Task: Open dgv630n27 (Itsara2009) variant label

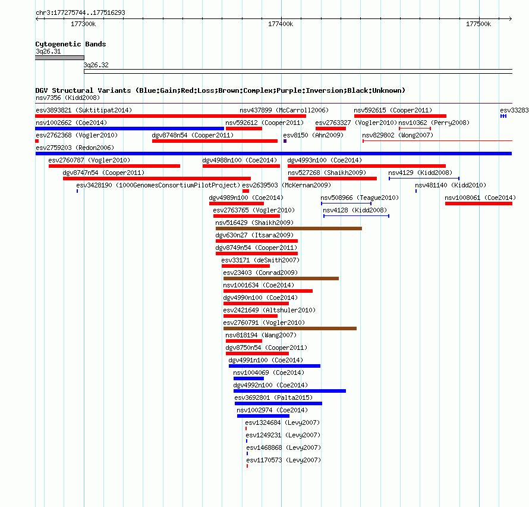Action: pos(254,235)
